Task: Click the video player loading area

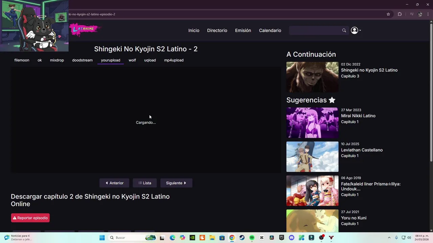Action: (x=146, y=120)
